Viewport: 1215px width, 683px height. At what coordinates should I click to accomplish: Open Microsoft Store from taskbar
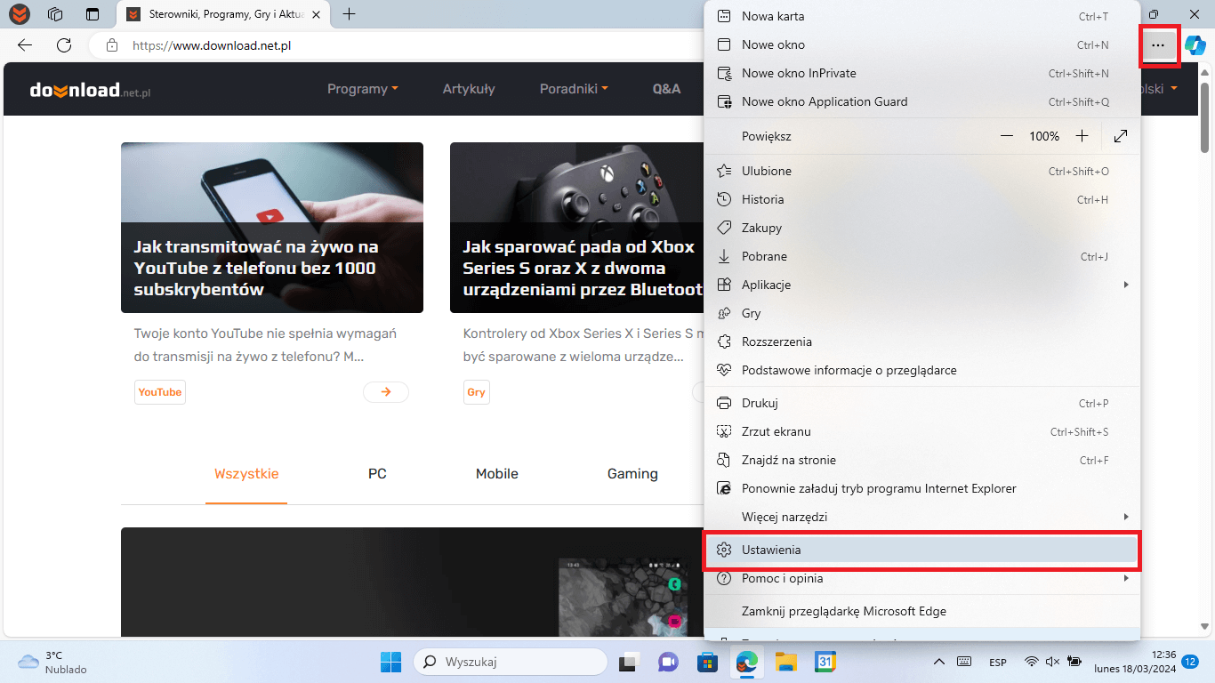(707, 662)
